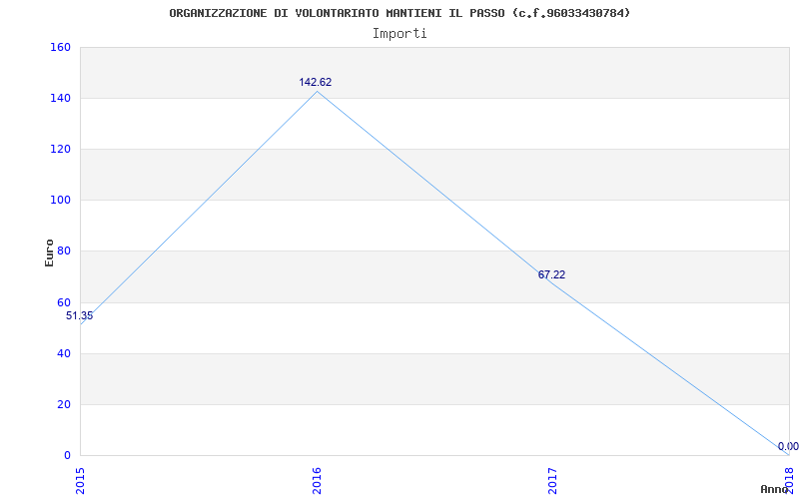Click the 2017 x-axis tick label

553,481
